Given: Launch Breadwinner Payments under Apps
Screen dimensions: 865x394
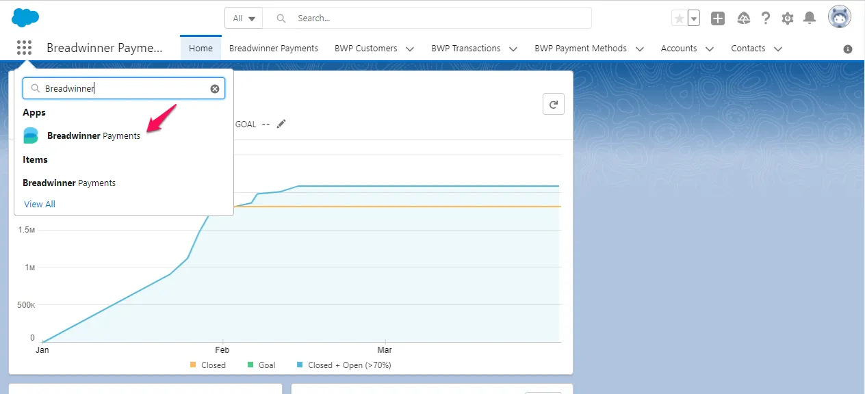Looking at the screenshot, I should (94, 135).
